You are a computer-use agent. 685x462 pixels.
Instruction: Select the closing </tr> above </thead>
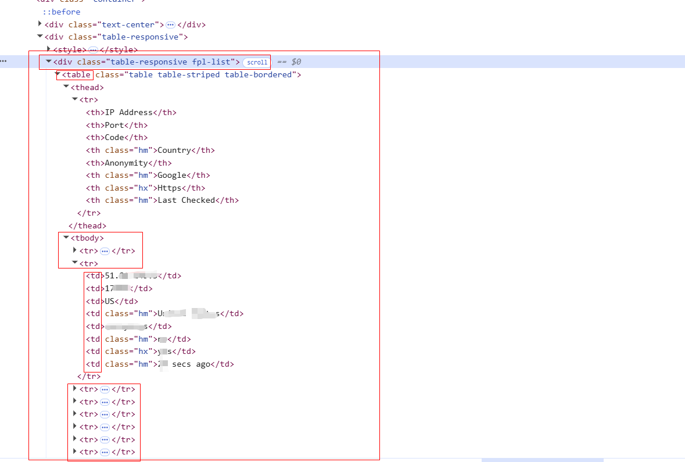89,213
